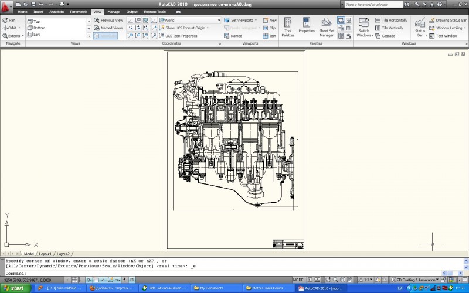
Task: Click the World UCS globe icon
Action: (x=145, y=20)
